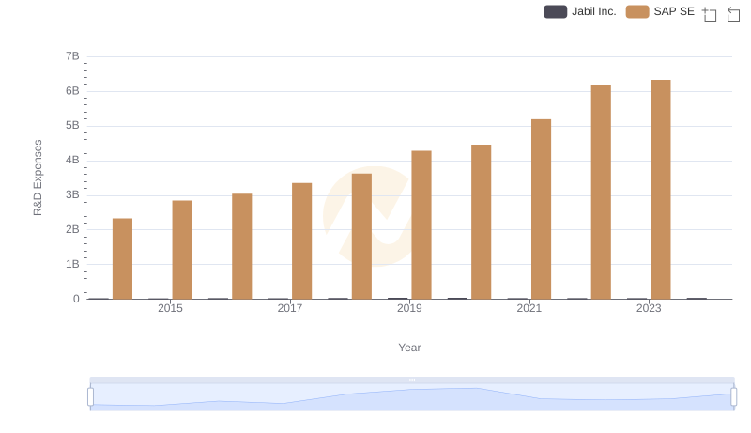Click the SAP SE bar for 2022
The width and height of the screenshot is (751, 433).
[601, 192]
